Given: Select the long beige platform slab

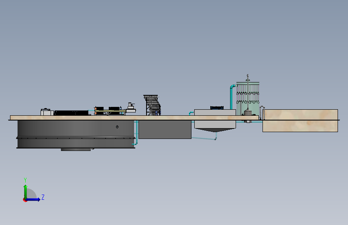Looking at the screenshot, I should 134,118.
